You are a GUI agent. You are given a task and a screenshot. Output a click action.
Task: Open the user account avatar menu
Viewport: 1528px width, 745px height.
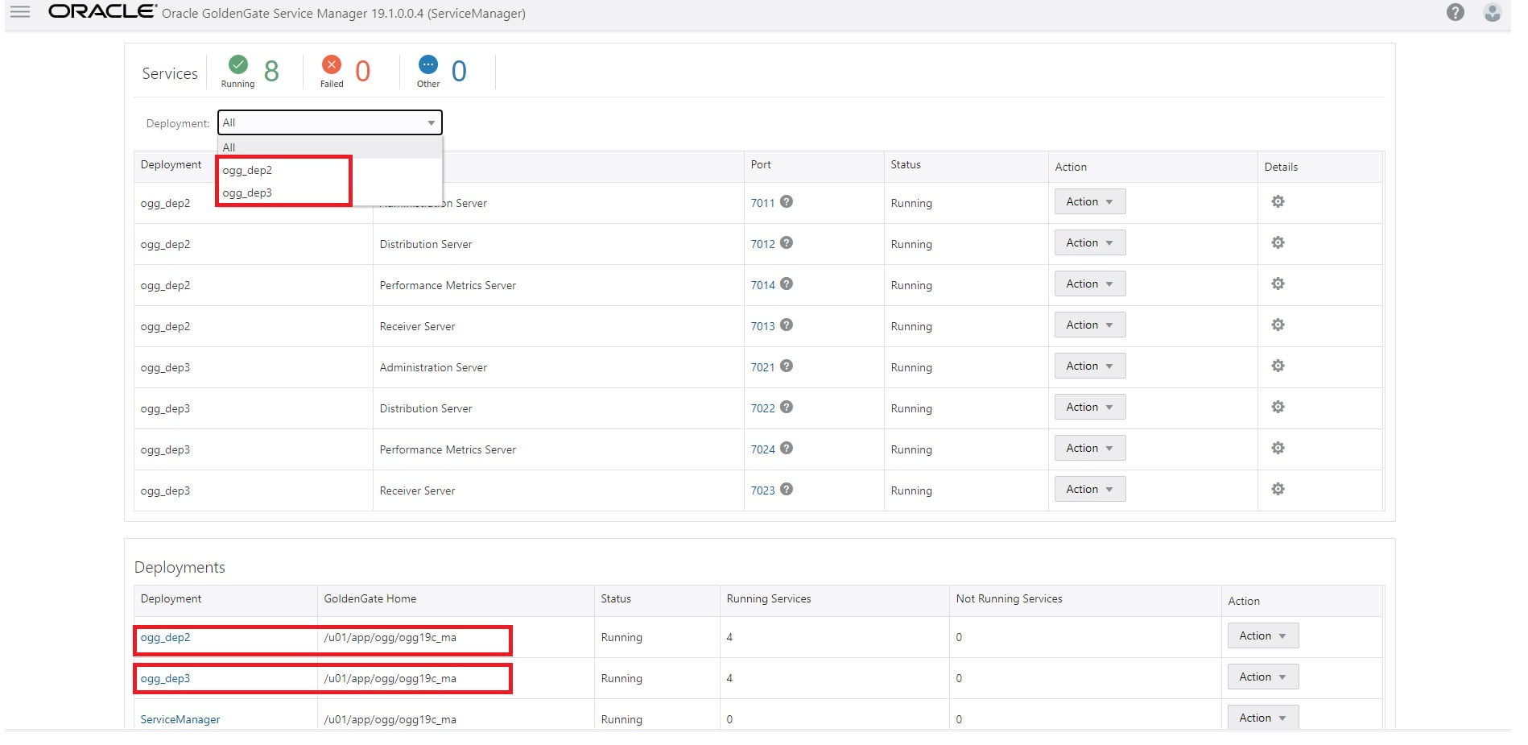pyautogui.click(x=1492, y=12)
